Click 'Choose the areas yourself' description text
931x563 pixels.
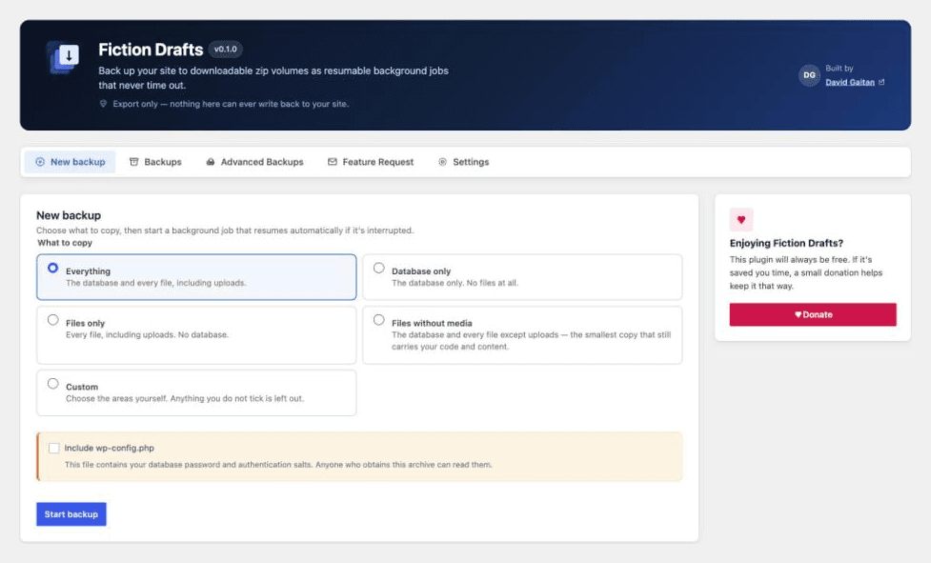(185, 398)
